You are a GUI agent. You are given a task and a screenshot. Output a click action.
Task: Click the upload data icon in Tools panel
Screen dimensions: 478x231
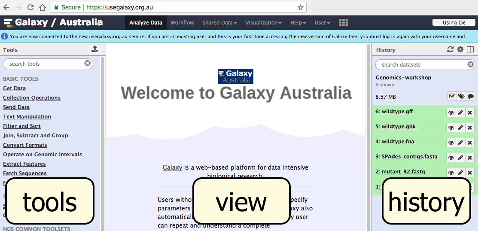pyautogui.click(x=95, y=49)
